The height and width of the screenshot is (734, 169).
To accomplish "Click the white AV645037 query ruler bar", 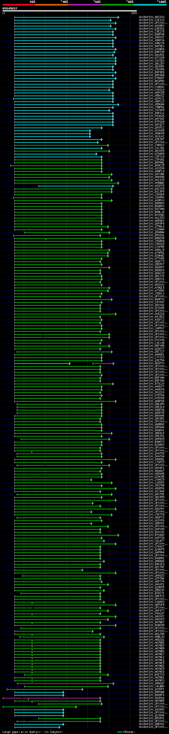I will click(x=70, y=11).
